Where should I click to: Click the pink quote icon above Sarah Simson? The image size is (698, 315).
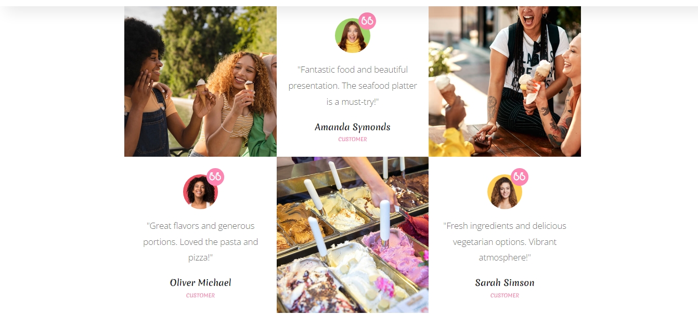click(x=520, y=177)
